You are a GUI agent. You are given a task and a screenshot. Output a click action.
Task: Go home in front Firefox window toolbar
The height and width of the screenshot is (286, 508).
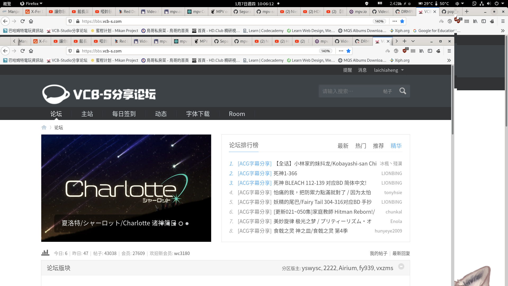(x=31, y=51)
